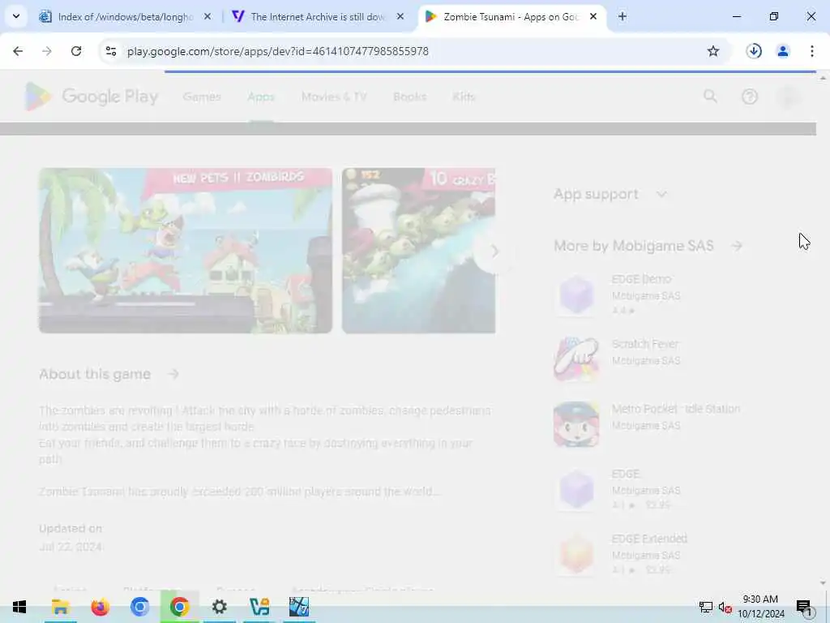Open the taskbar clock and date

coord(760,607)
